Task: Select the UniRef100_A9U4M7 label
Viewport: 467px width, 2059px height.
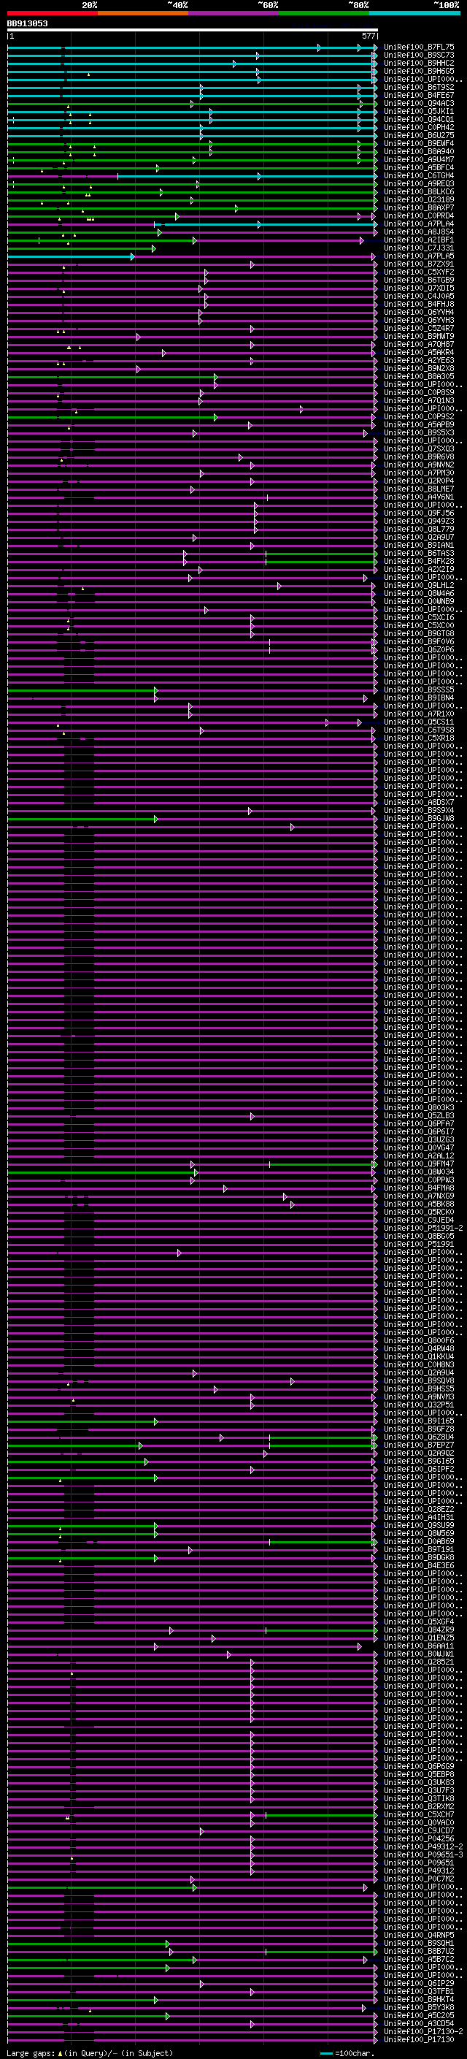Action: [419, 159]
